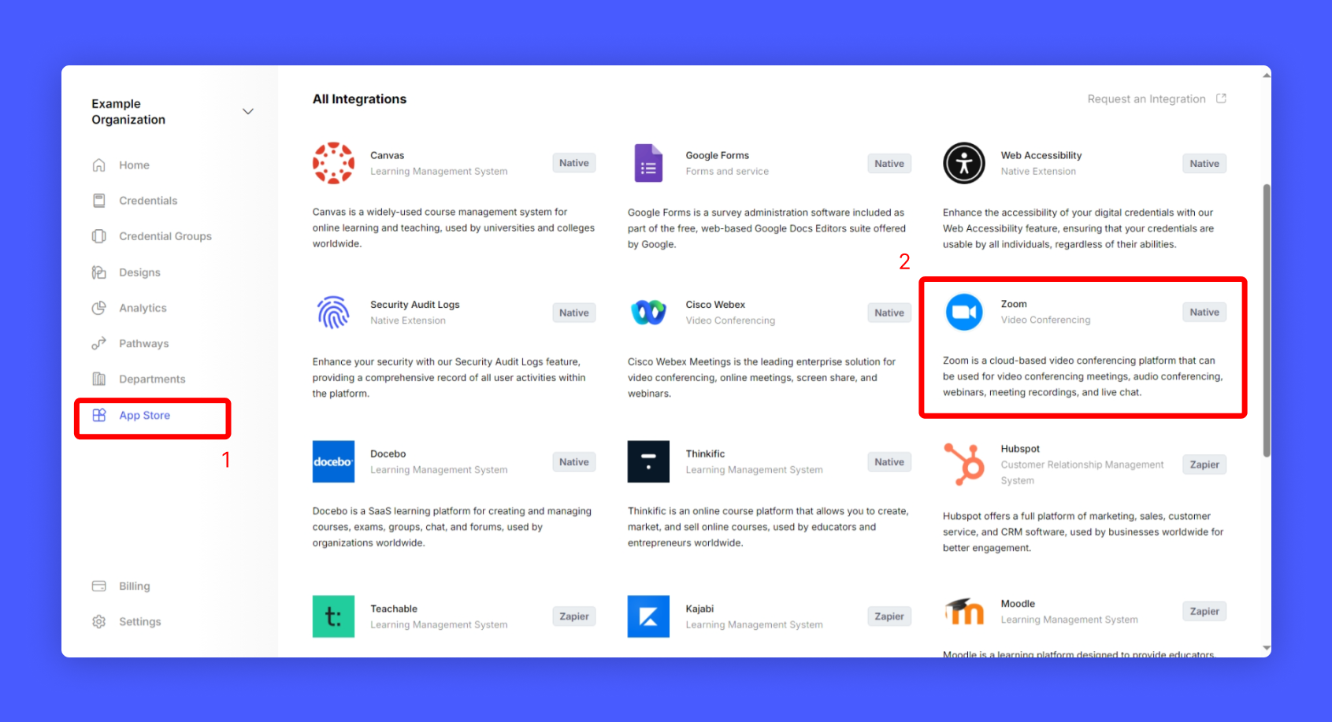Image resolution: width=1332 pixels, height=722 pixels.
Task: Click the Docebo blue logo
Action: [x=333, y=461]
